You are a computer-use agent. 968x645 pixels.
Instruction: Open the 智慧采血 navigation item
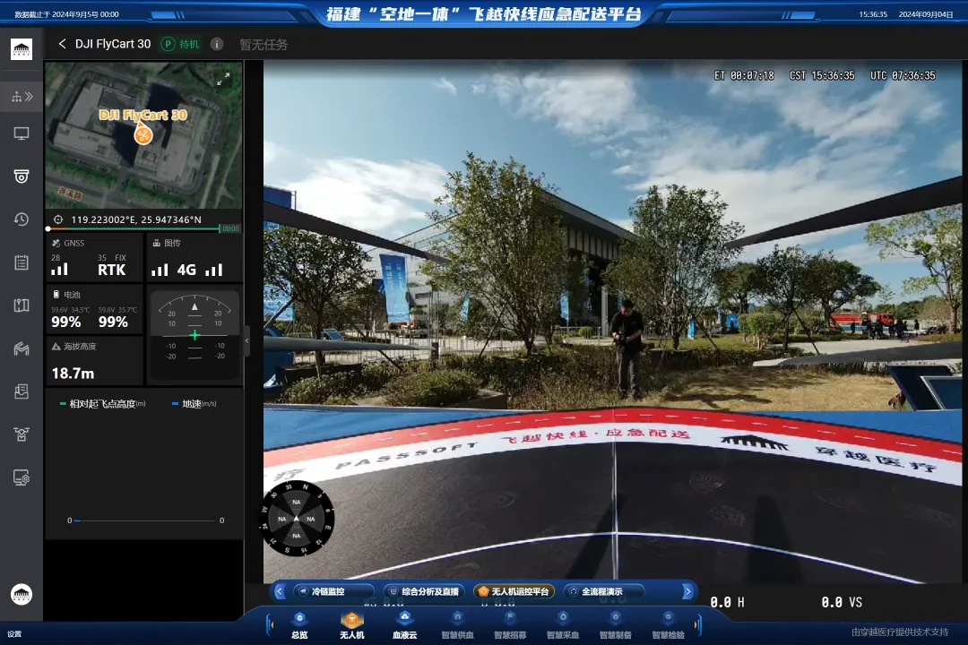(x=563, y=624)
